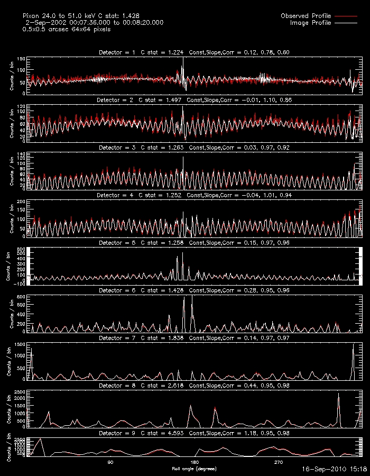
Task: Click the white Image Profile legend line
Action: coord(346,23)
